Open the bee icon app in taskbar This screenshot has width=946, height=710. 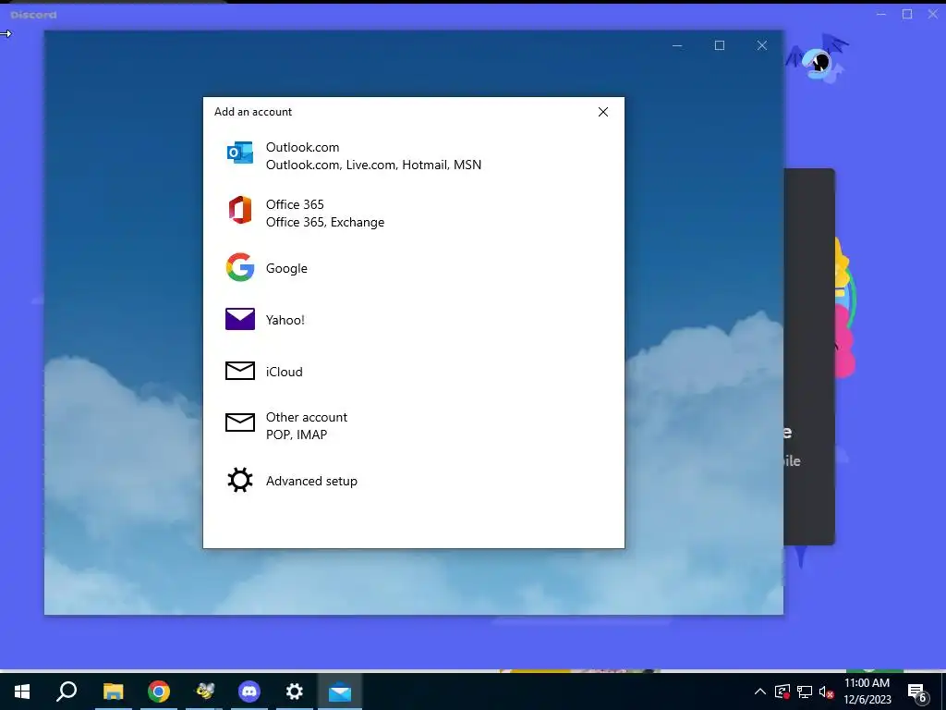point(204,692)
